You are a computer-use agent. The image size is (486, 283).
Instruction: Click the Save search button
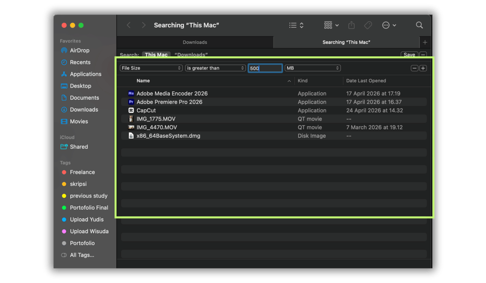pyautogui.click(x=409, y=54)
